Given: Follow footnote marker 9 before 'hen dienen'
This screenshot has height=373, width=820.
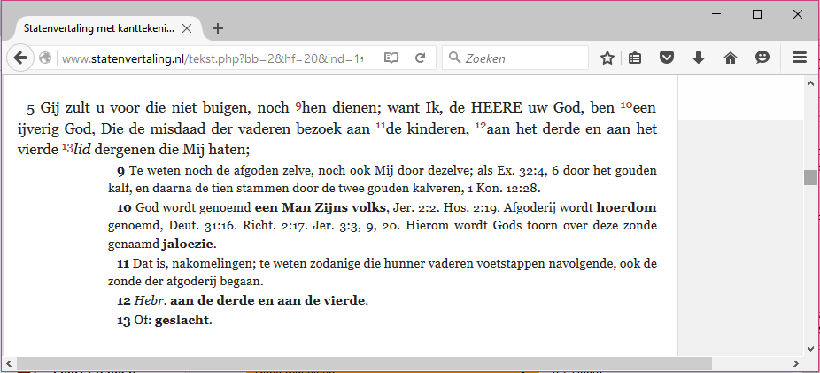Looking at the screenshot, I should pos(298,106).
